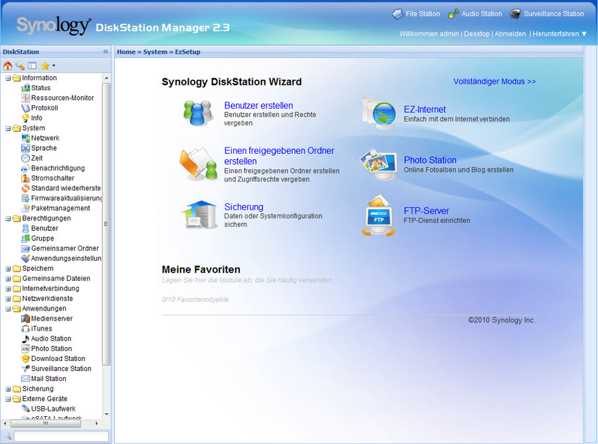Image resolution: width=598 pixels, height=444 pixels.
Task: Collapse the Information folder
Action: [x=8, y=78]
